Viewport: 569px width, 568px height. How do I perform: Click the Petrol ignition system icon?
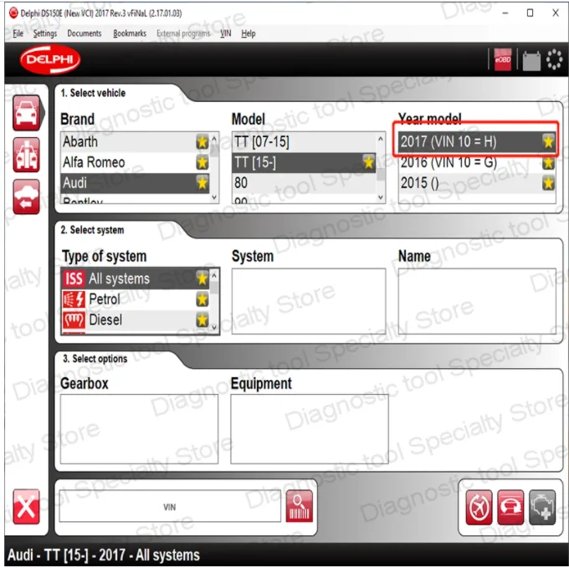coord(74,299)
